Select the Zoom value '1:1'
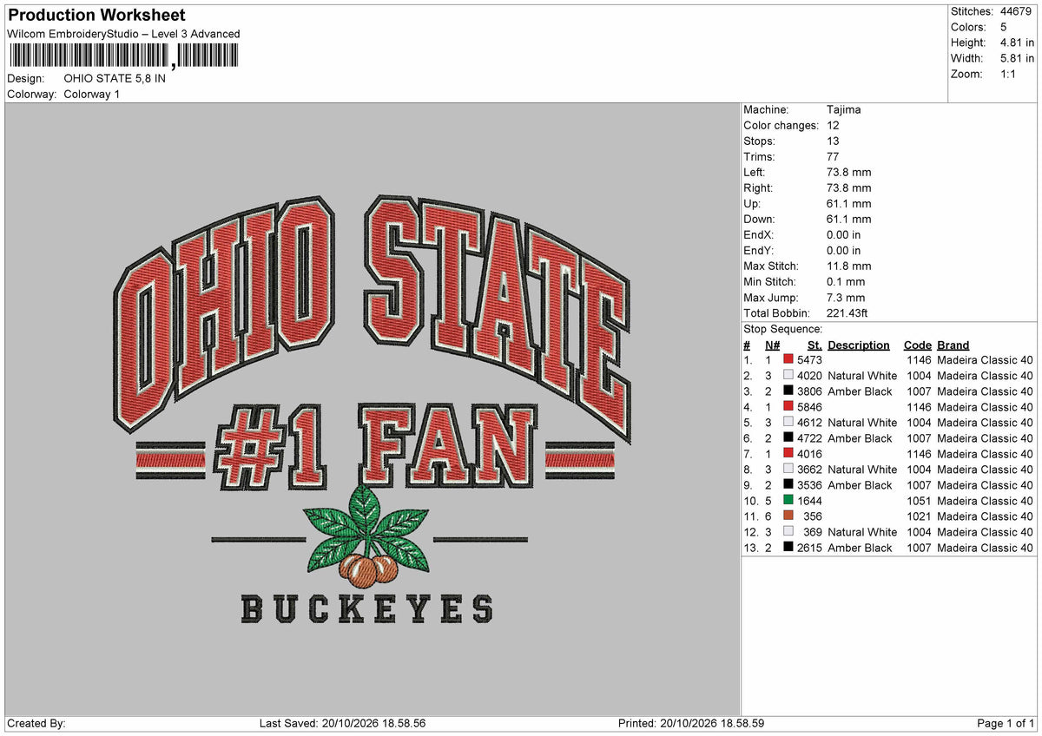The height and width of the screenshot is (736, 1042). coord(1009,74)
